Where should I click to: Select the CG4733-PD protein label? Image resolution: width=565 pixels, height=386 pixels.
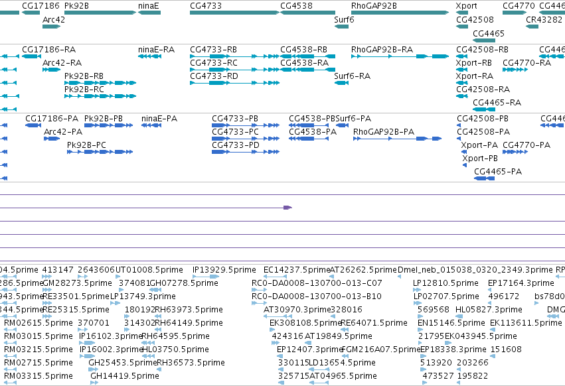[235, 145]
